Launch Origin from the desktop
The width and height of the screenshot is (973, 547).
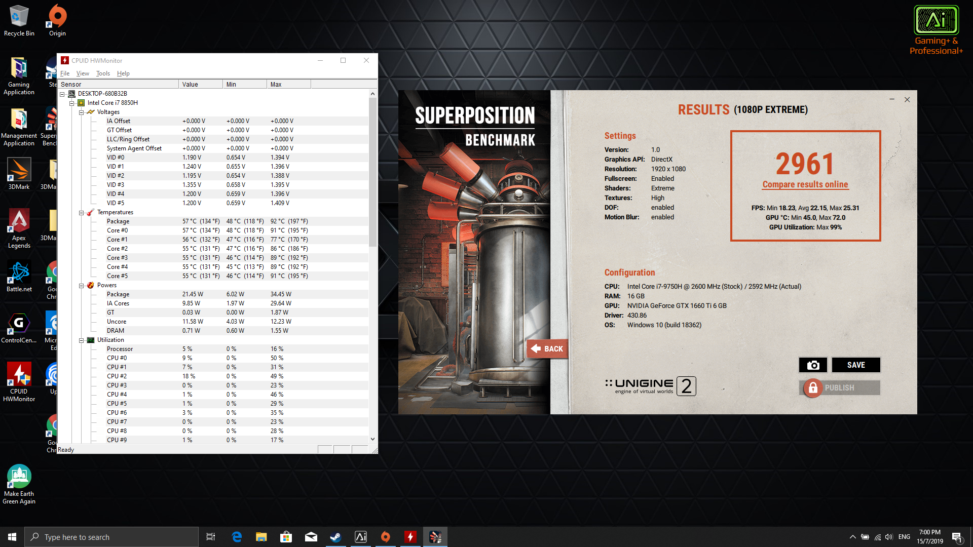coord(57,21)
